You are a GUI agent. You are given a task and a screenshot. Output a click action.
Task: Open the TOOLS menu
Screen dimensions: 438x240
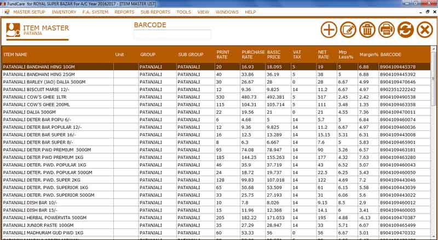click(x=184, y=12)
